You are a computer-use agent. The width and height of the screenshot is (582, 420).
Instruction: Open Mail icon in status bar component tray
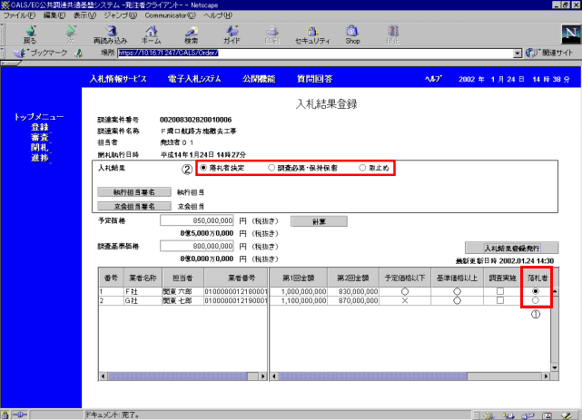tap(508, 415)
